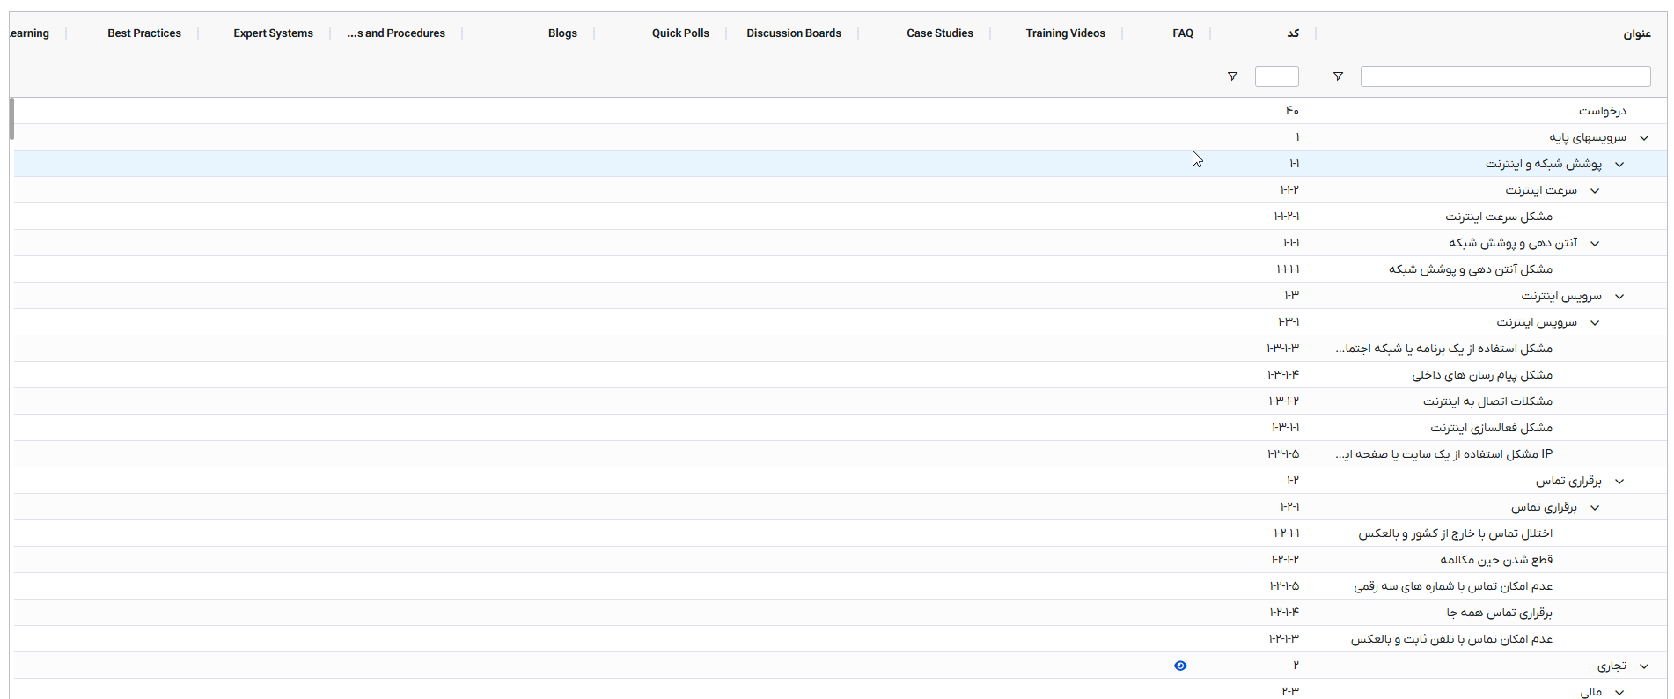Click the عنوان title filter input field
Screen dimensions: 1674x699
tap(1505, 77)
